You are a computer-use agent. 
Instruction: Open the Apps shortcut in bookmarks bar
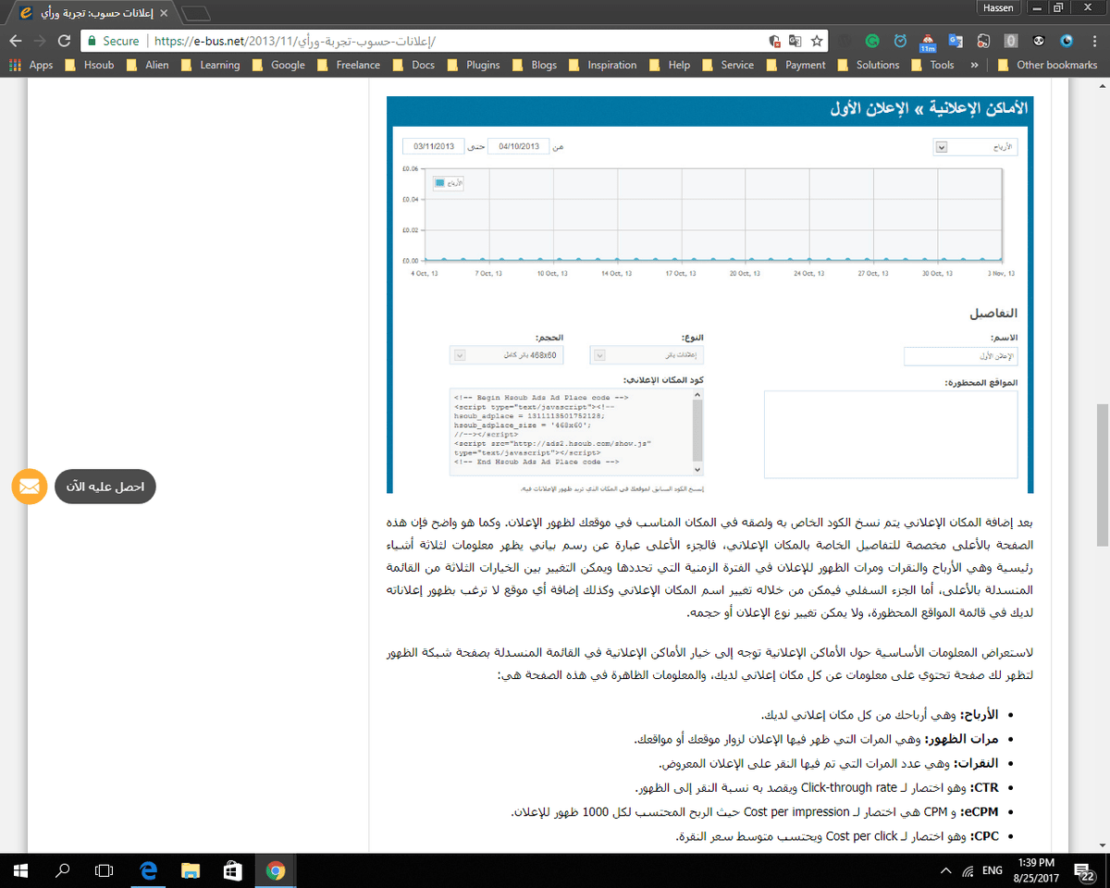click(x=31, y=65)
